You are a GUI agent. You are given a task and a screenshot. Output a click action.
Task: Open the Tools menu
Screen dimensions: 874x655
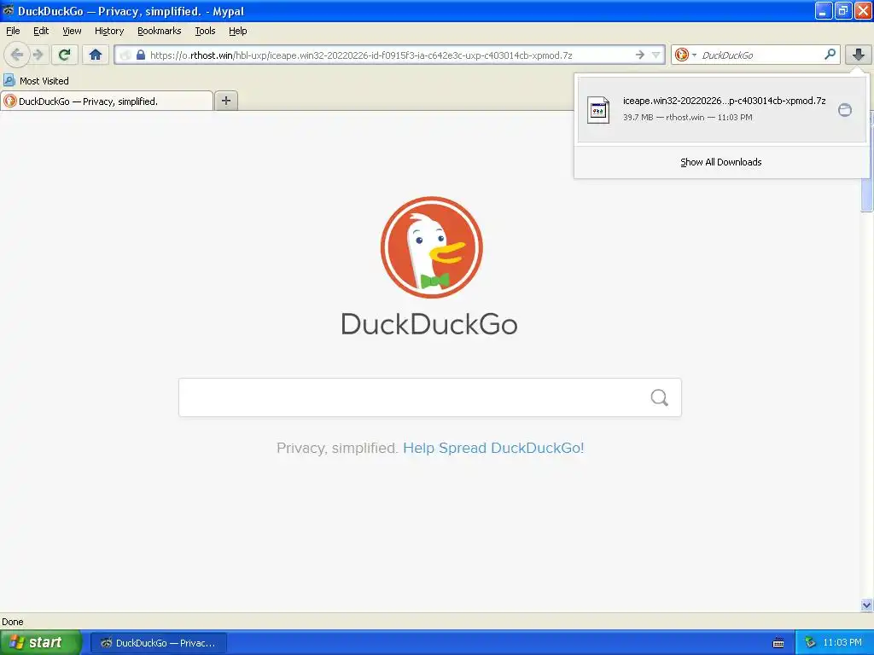click(205, 31)
